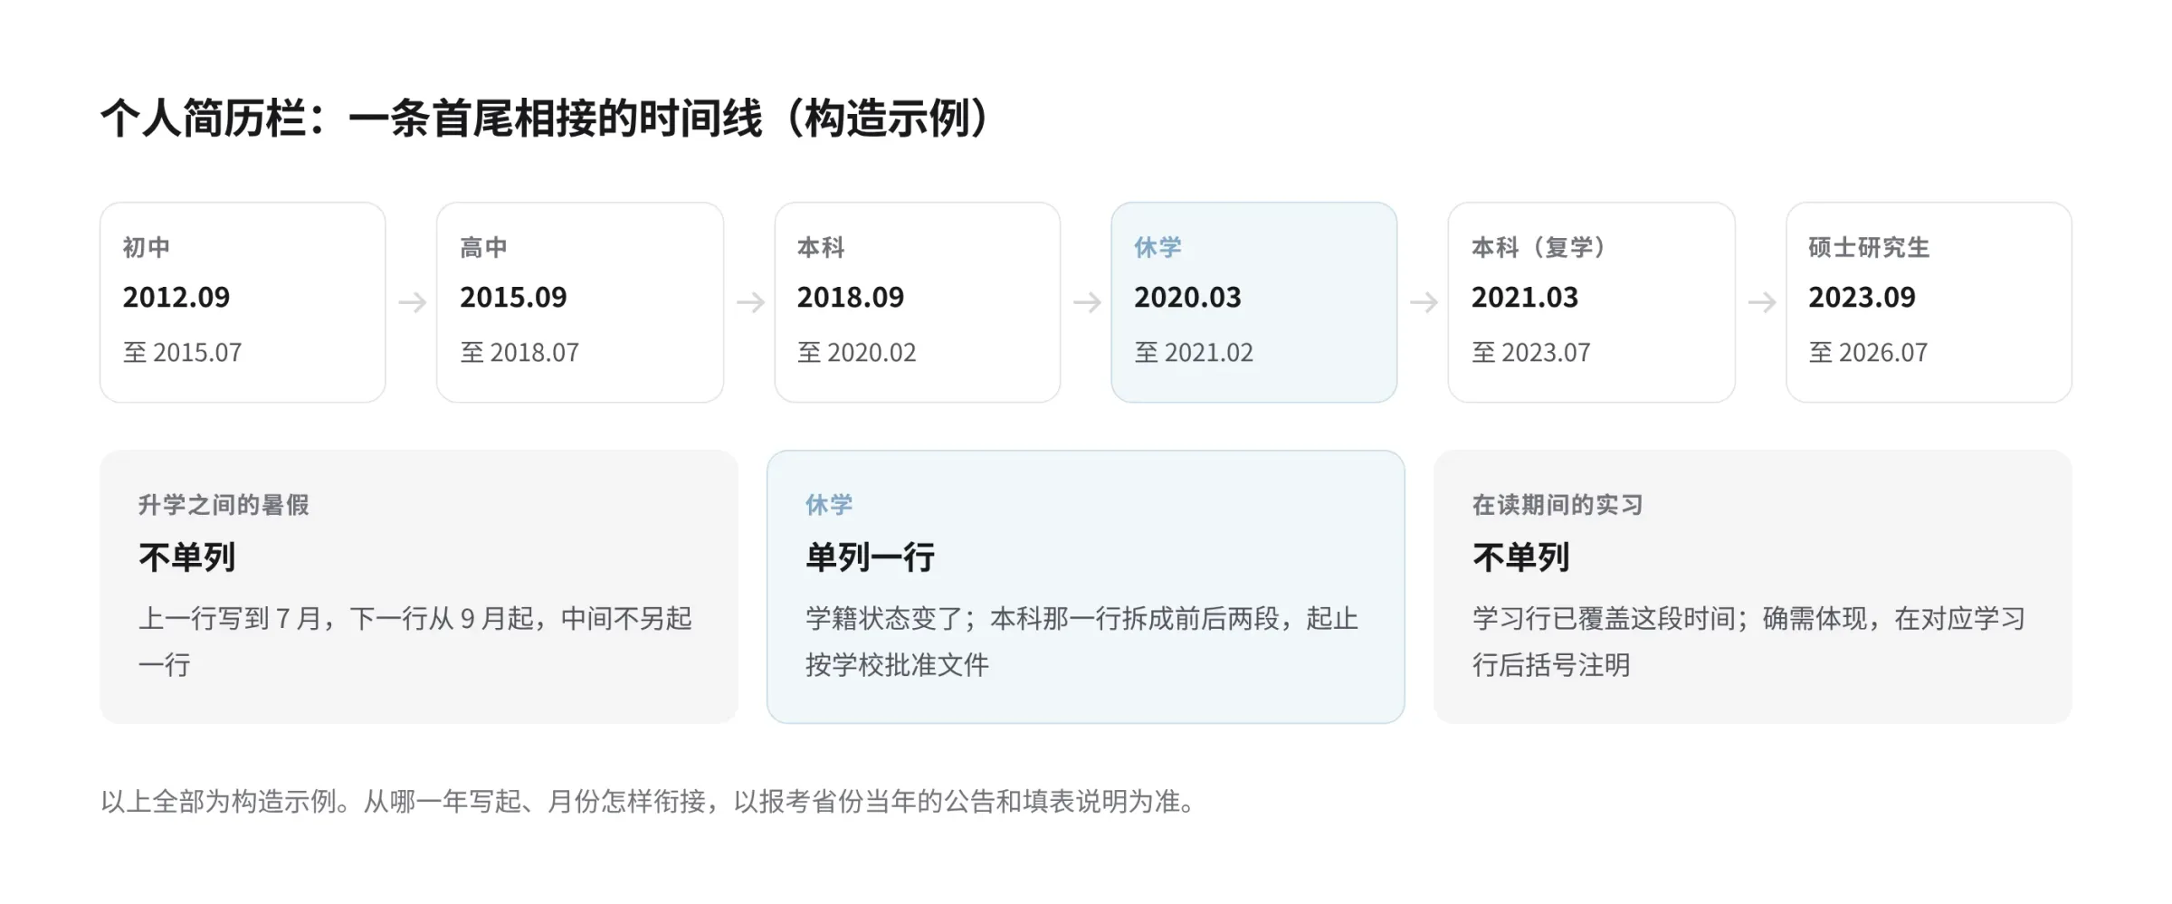
Task: Click the arrow between 初中 and 高中 cards
Action: point(412,302)
